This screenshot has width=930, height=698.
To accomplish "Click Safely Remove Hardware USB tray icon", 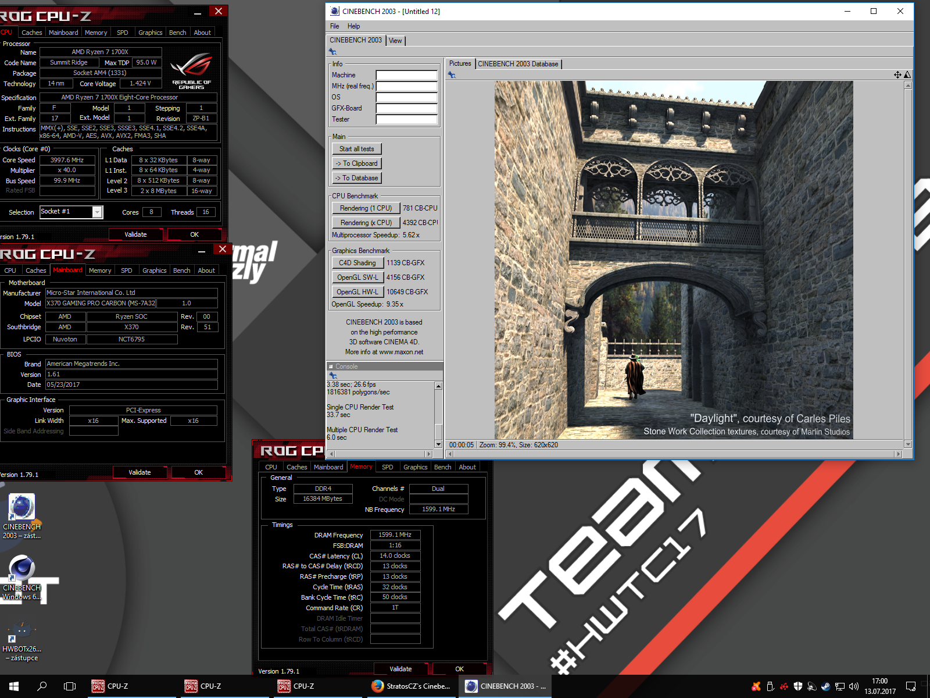I will [770, 686].
